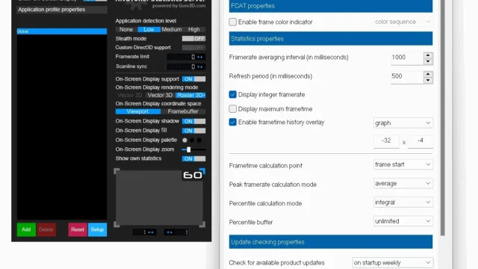Image resolution: width=478 pixels, height=269 pixels.
Task: Select Vector 3D rendering mode
Action: click(x=160, y=95)
